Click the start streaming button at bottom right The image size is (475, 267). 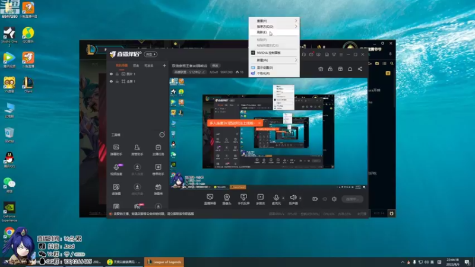click(x=352, y=199)
